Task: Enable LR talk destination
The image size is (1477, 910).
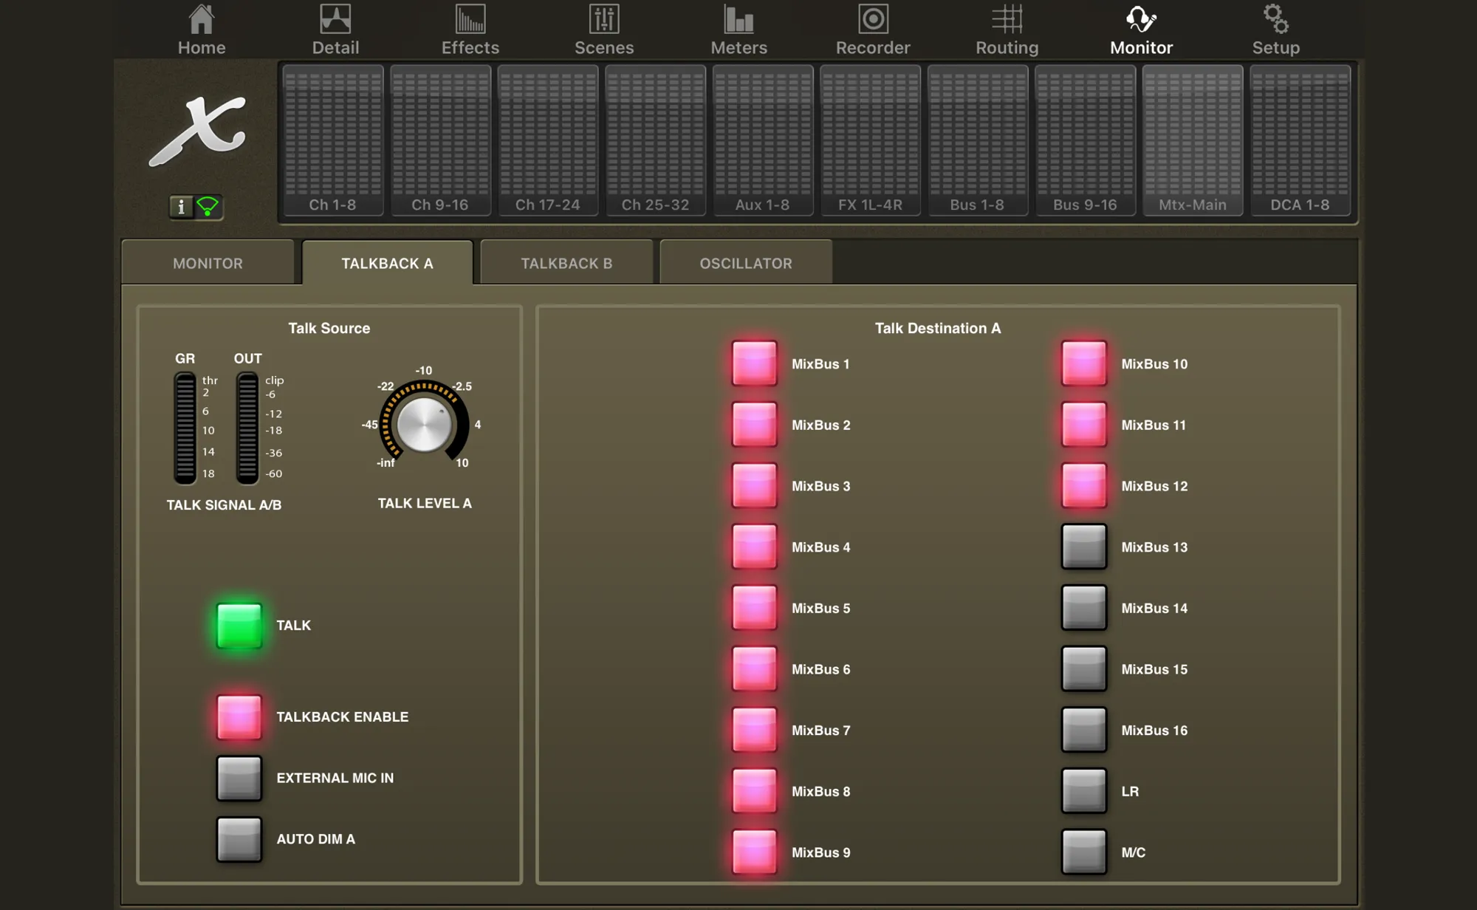Action: click(1084, 791)
